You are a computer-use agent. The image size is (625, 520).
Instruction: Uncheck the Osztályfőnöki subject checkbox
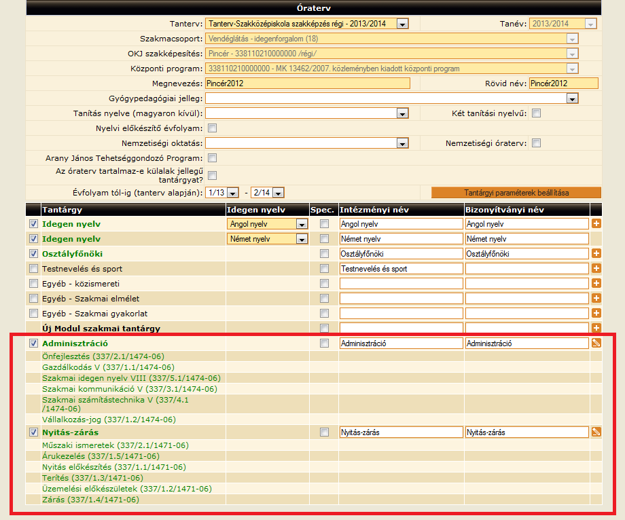(33, 254)
